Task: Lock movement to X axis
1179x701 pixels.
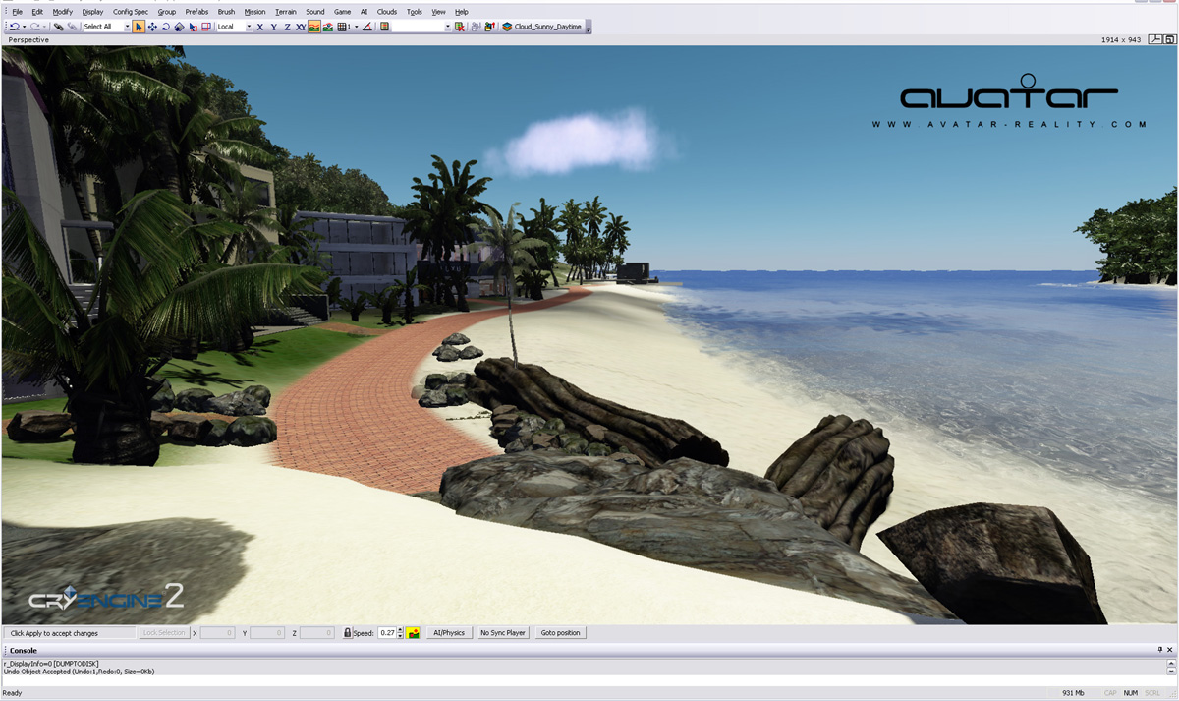Action: (x=259, y=27)
